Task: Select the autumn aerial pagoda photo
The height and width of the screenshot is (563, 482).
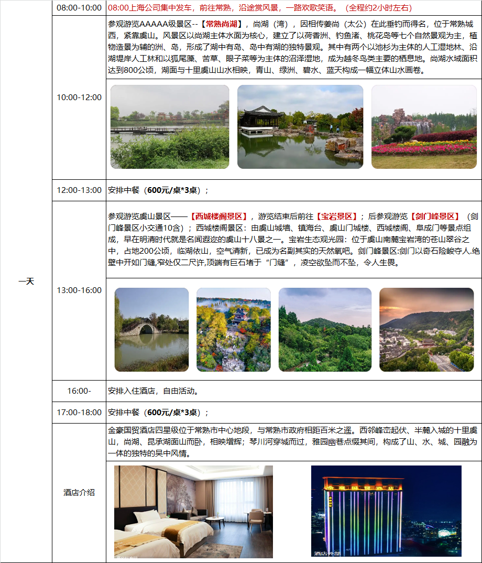Action: [233, 330]
